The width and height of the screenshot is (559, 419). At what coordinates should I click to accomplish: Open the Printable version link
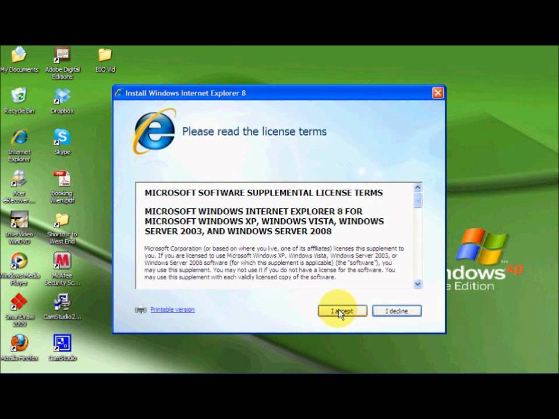pyautogui.click(x=172, y=310)
